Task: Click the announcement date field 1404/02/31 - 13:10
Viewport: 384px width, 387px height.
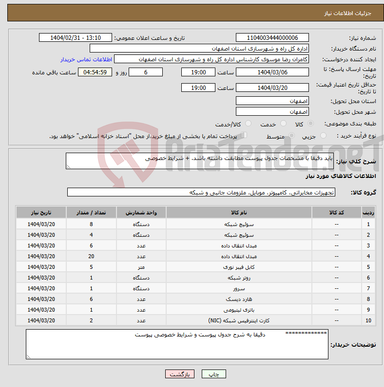Action: [76, 38]
